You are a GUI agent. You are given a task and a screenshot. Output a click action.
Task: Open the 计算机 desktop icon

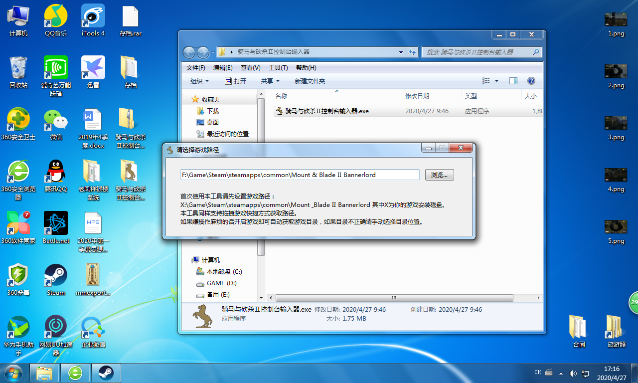(x=18, y=20)
